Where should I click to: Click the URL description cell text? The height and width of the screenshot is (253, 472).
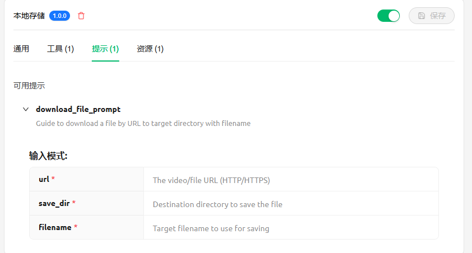[x=211, y=180]
